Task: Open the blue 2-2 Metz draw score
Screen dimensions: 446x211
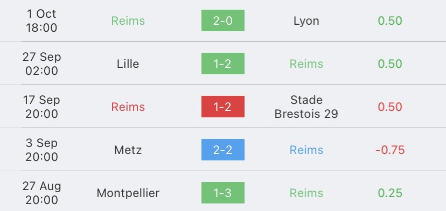Action: click(x=222, y=150)
